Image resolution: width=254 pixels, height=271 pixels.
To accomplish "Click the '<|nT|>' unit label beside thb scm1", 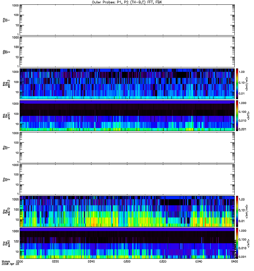I will pyautogui.click(x=248, y=116).
